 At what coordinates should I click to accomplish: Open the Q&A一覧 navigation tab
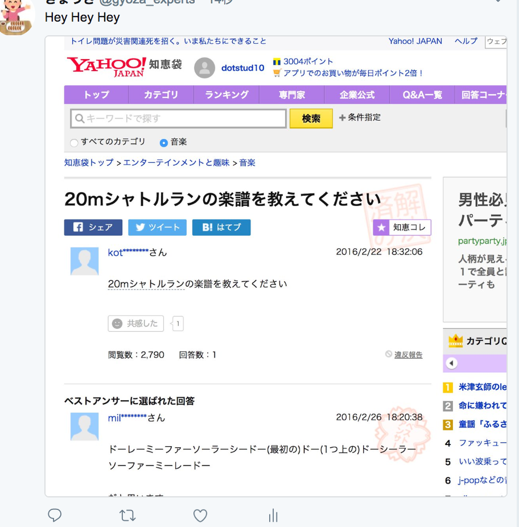422,95
